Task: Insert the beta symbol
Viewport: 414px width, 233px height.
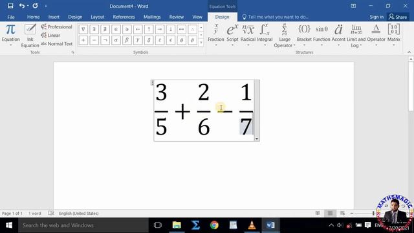Action: click(127, 40)
